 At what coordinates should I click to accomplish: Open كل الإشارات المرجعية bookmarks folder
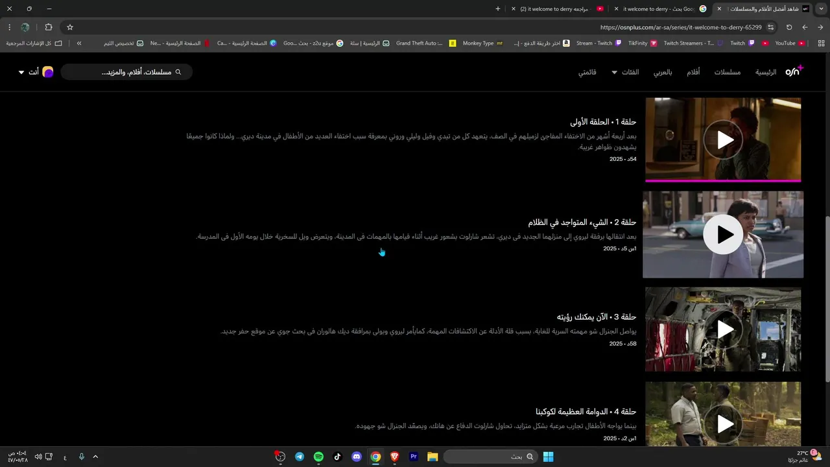[x=34, y=43]
